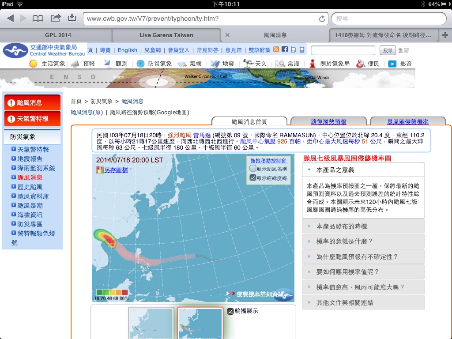Click the 搜尋 site search button

(x=388, y=50)
